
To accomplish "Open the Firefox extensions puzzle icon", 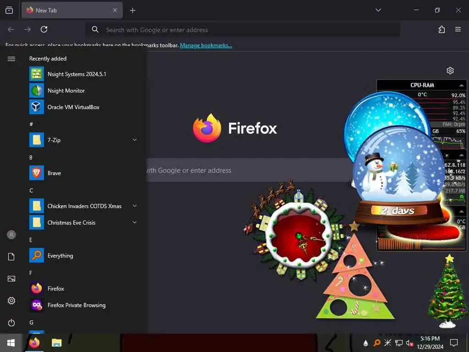I will pos(442,29).
